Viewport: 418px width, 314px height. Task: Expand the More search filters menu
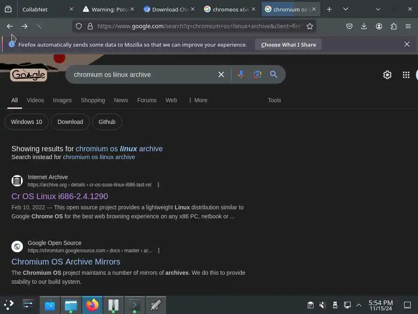click(198, 100)
